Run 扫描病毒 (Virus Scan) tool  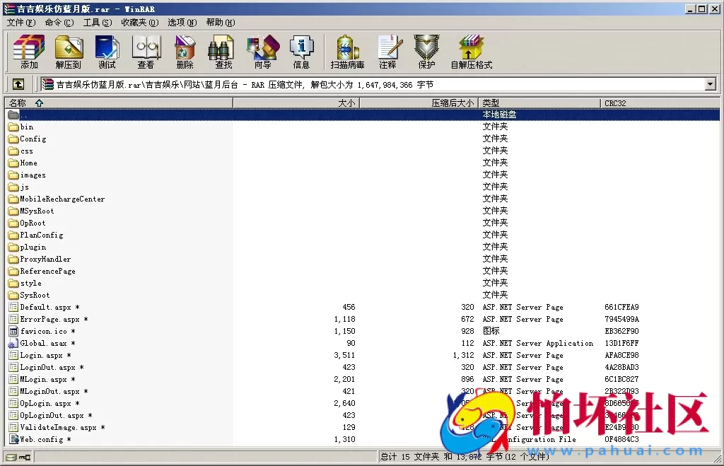(x=347, y=52)
